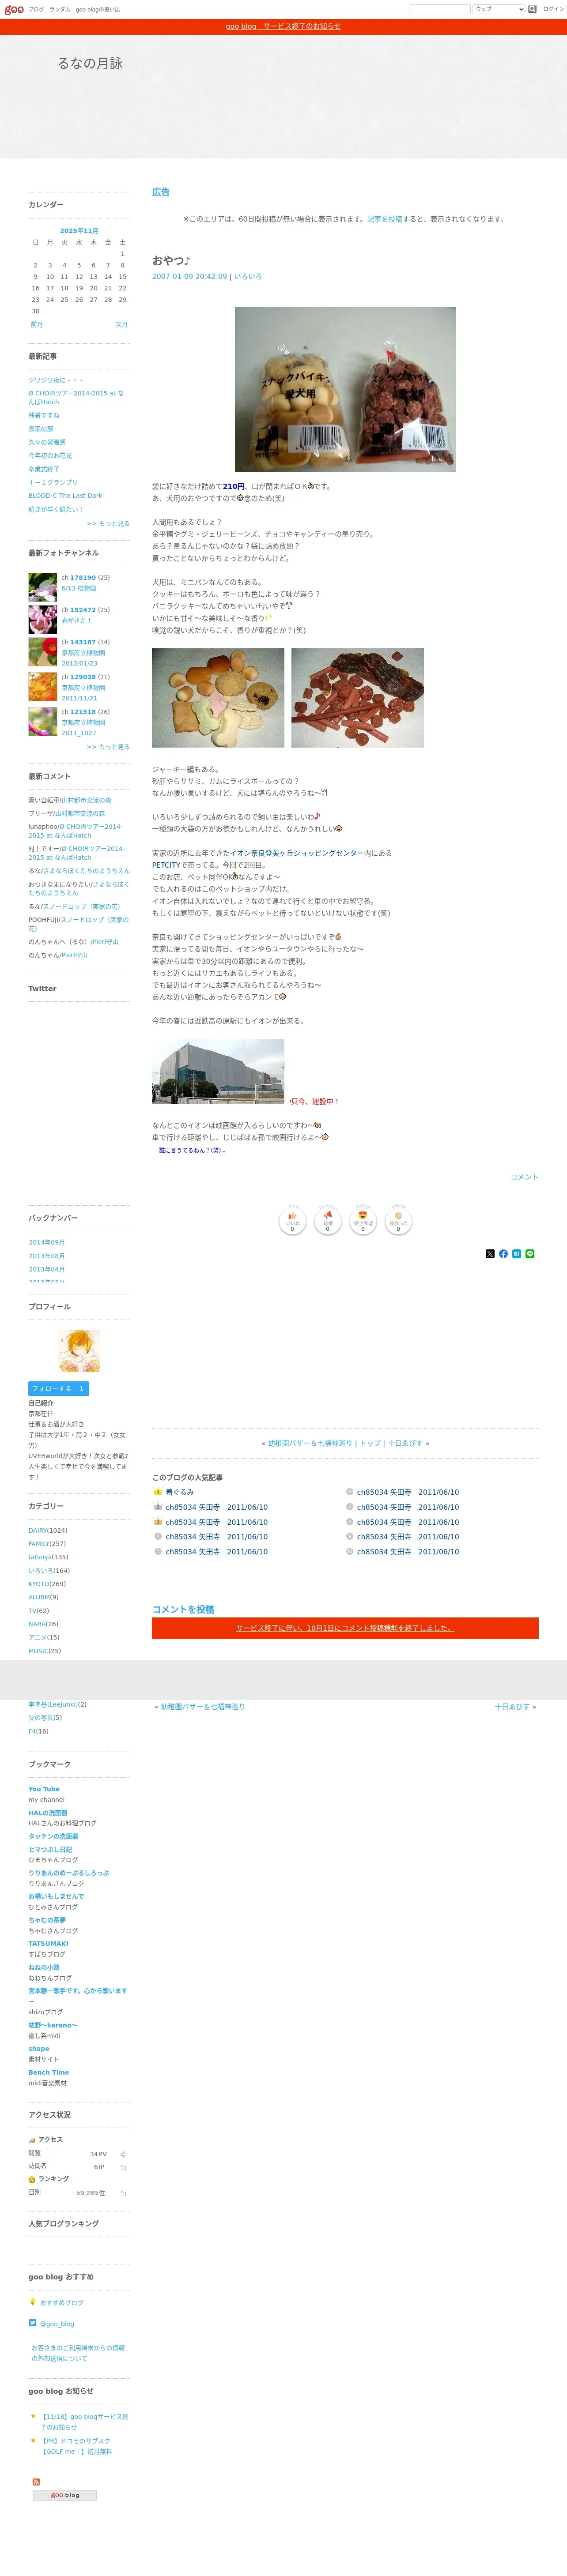Open back number 2013年08月
The width and height of the screenshot is (567, 2576).
[x=47, y=1256]
